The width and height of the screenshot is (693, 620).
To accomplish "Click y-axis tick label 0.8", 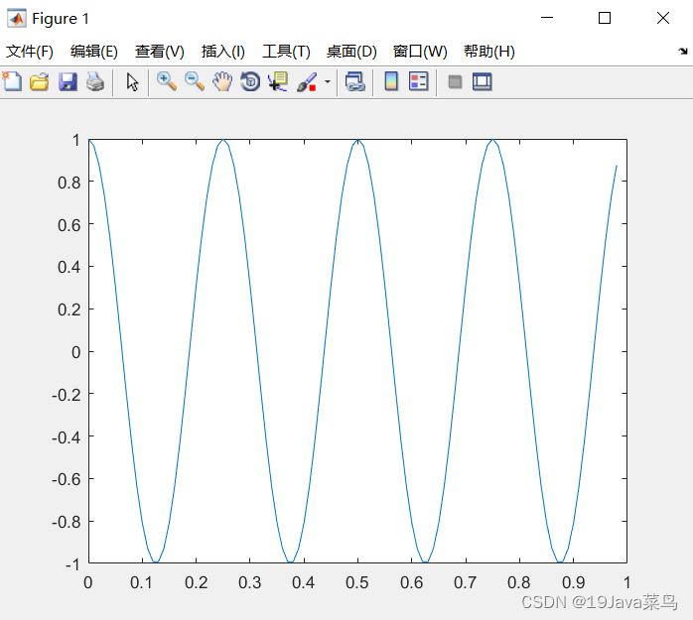I will tap(69, 183).
